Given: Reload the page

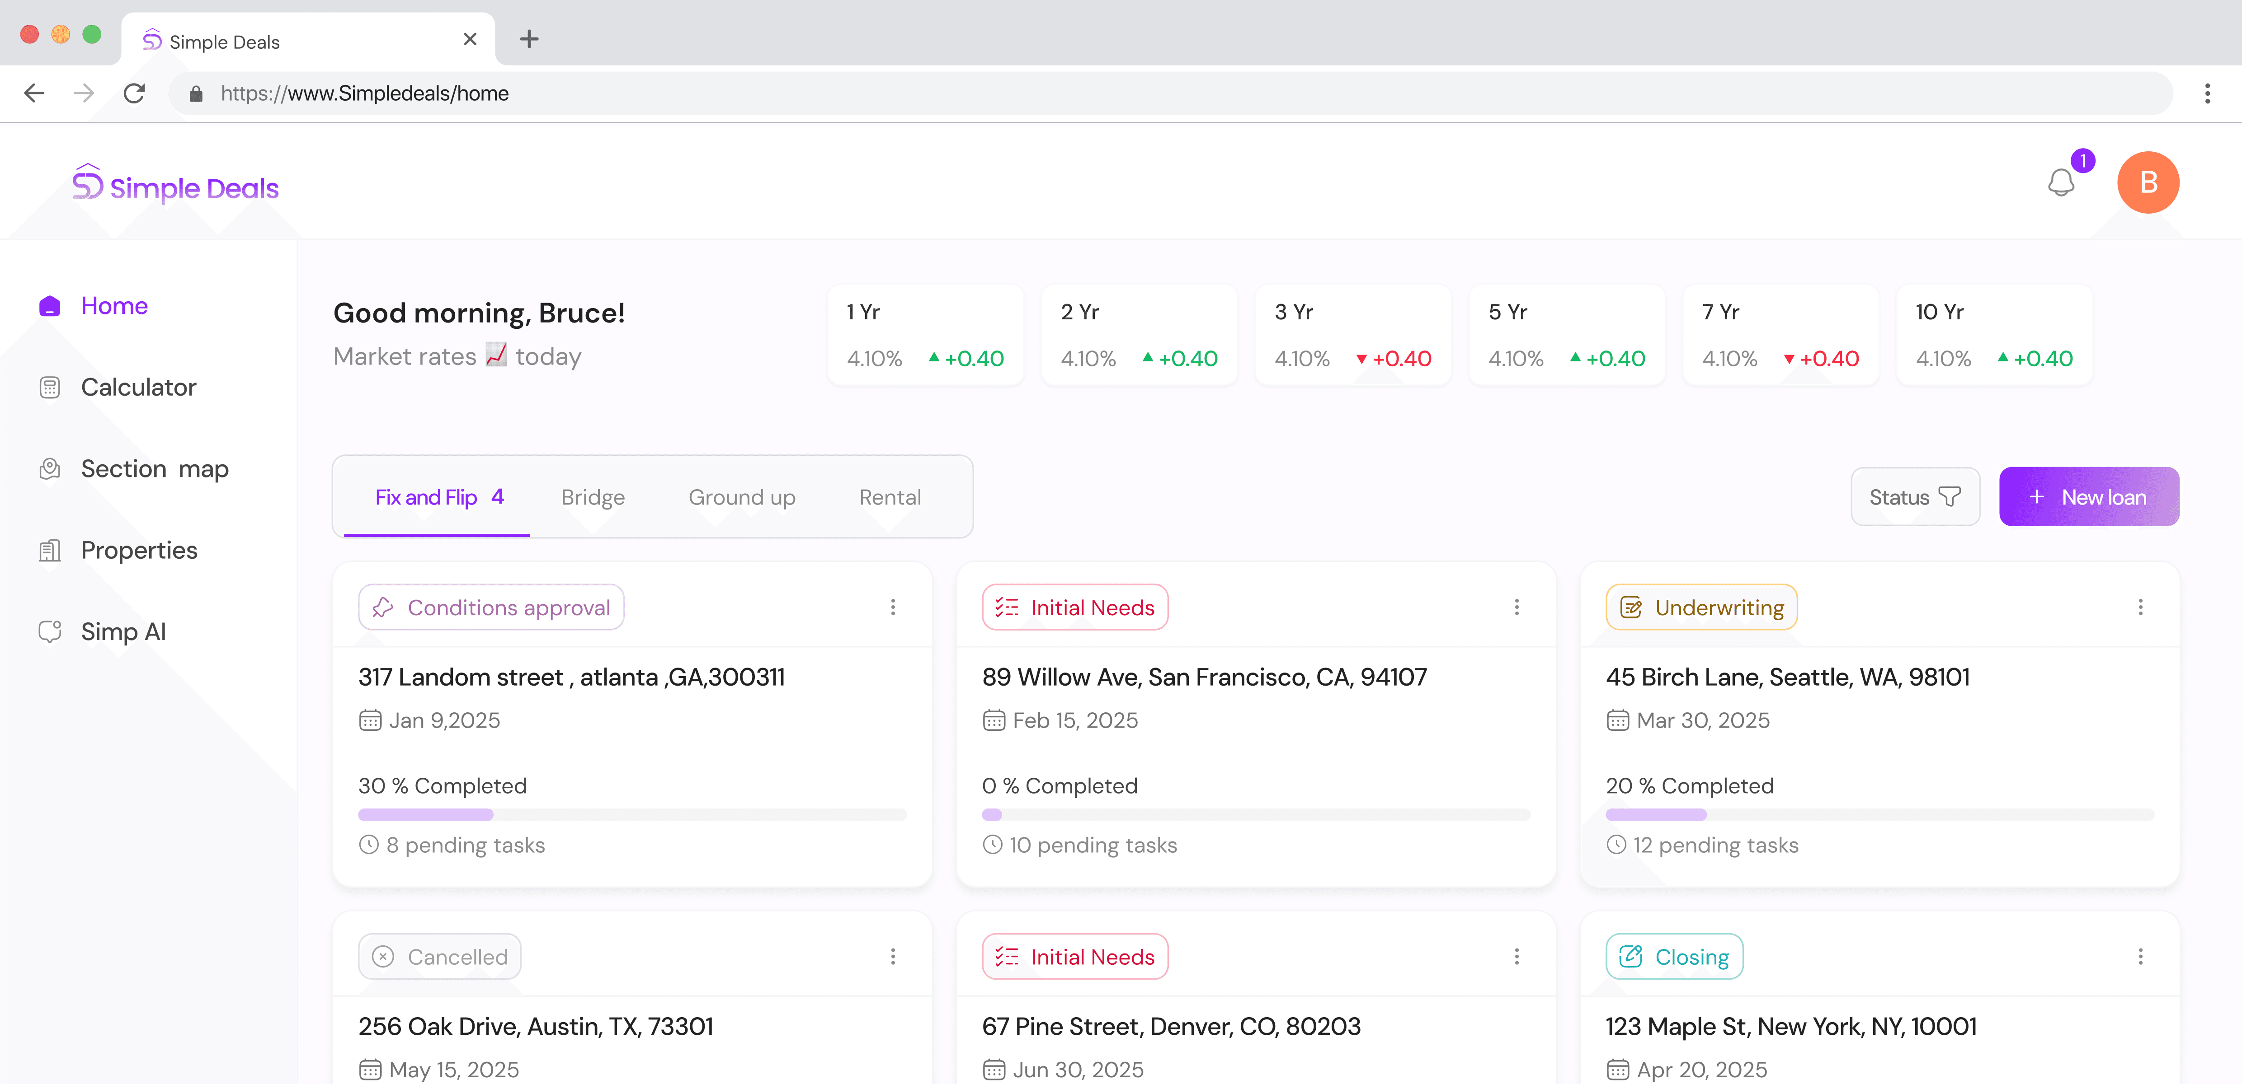Looking at the screenshot, I should (x=134, y=93).
